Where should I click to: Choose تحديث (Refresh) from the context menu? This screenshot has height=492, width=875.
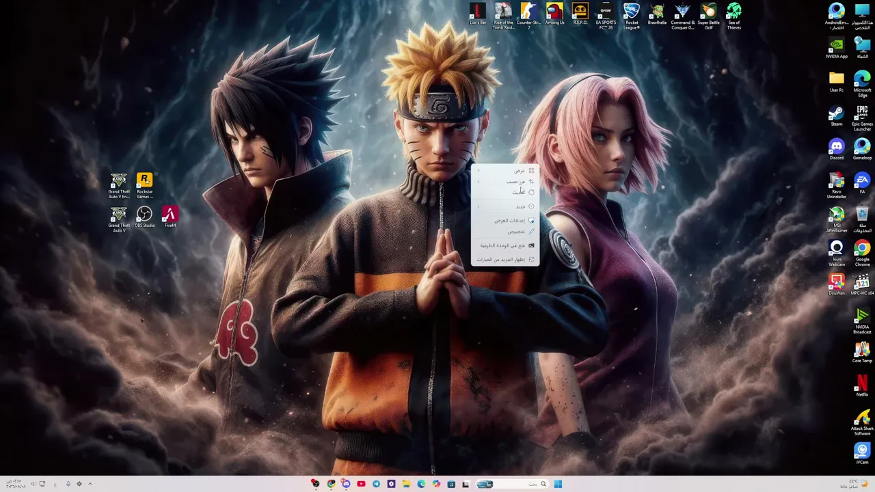(505, 192)
